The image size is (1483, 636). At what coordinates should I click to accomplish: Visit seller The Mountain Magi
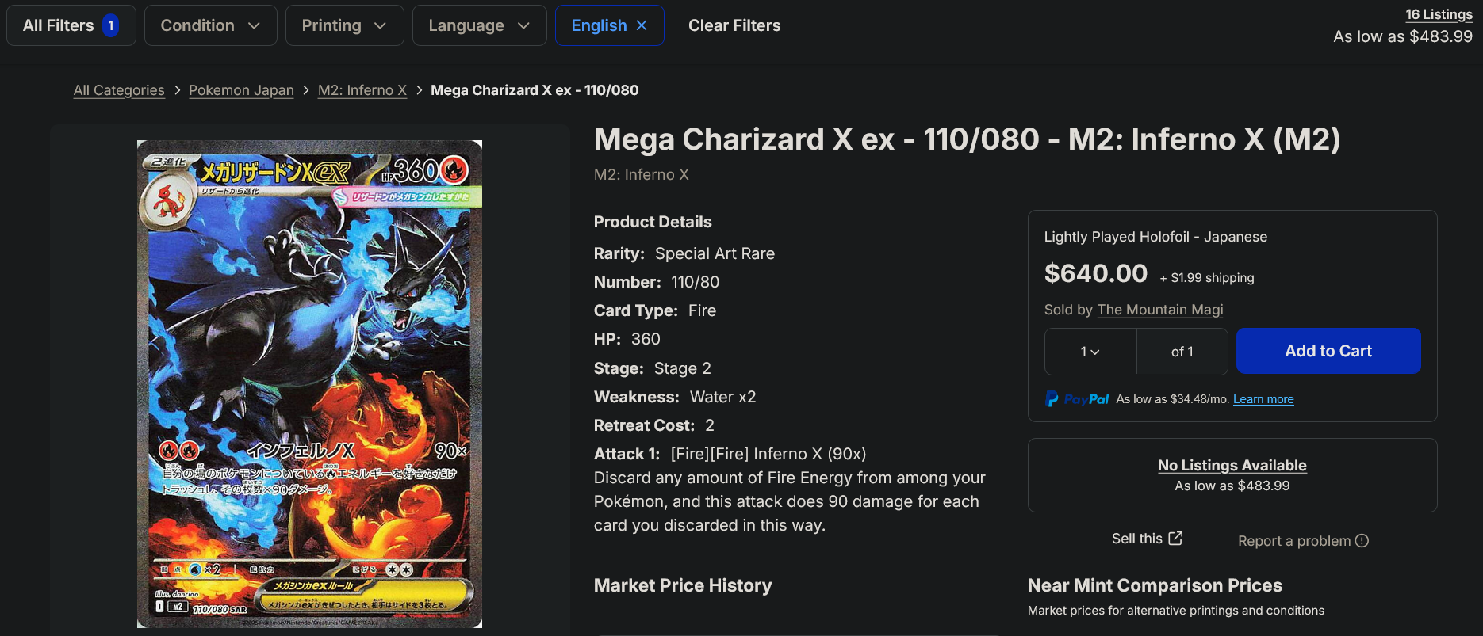click(x=1160, y=310)
